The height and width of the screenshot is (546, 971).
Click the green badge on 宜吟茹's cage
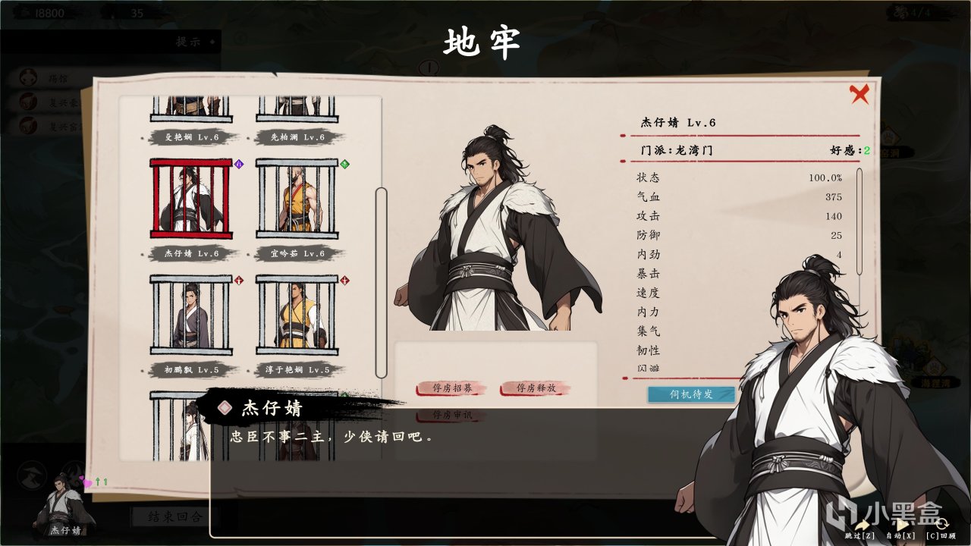tap(344, 163)
